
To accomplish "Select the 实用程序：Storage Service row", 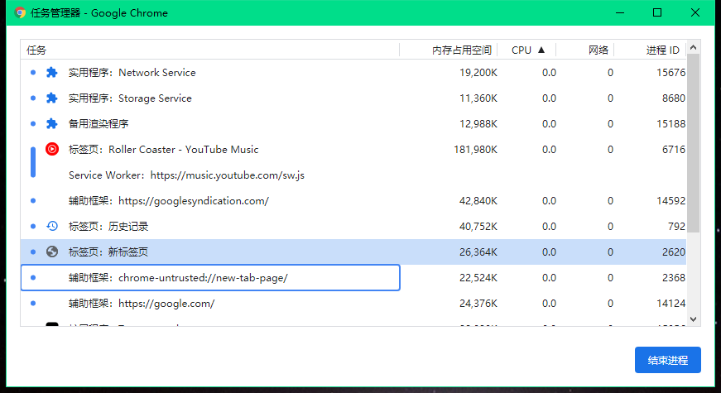I will click(x=353, y=98).
